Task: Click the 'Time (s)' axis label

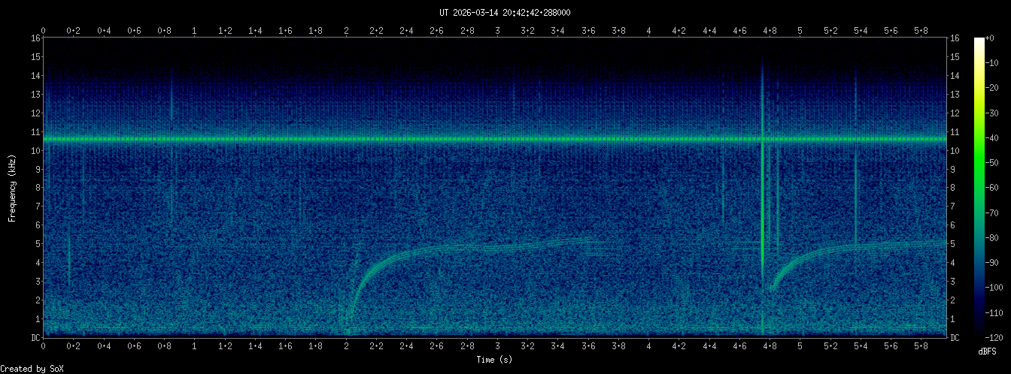Action: click(494, 360)
